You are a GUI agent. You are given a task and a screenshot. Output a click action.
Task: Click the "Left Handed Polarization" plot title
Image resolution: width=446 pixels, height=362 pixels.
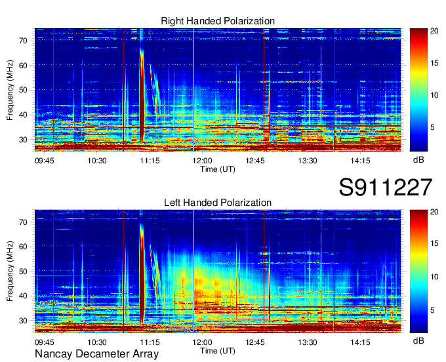coord(218,203)
